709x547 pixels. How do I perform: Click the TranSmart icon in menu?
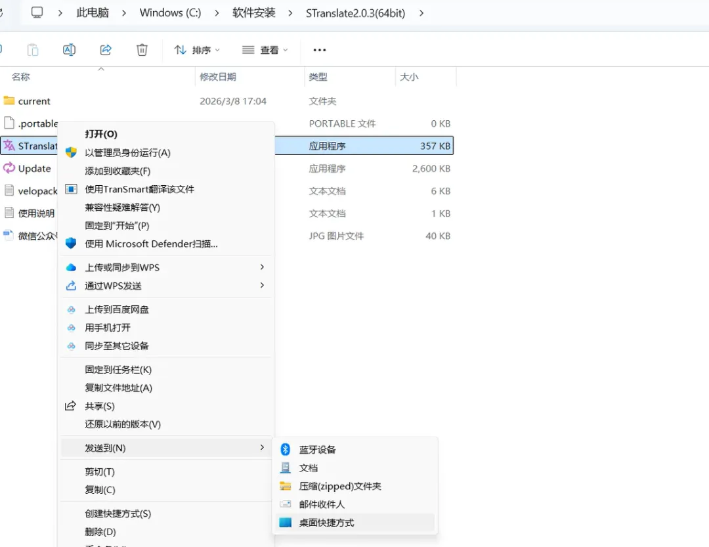[71, 188]
